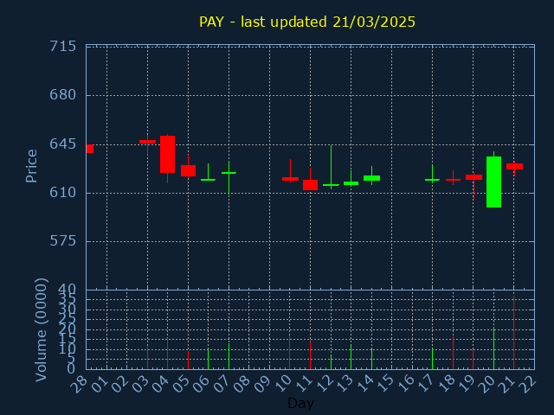
Task: Click the 'Day' x-axis title
Action: point(300,403)
